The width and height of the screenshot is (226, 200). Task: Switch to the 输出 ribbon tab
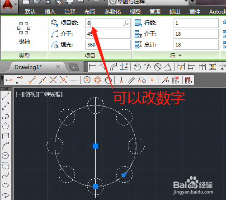(175, 11)
